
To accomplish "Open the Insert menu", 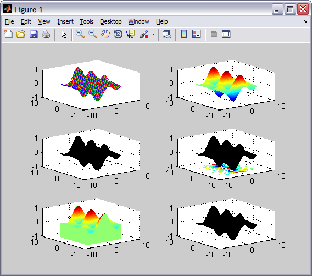I will (65, 21).
